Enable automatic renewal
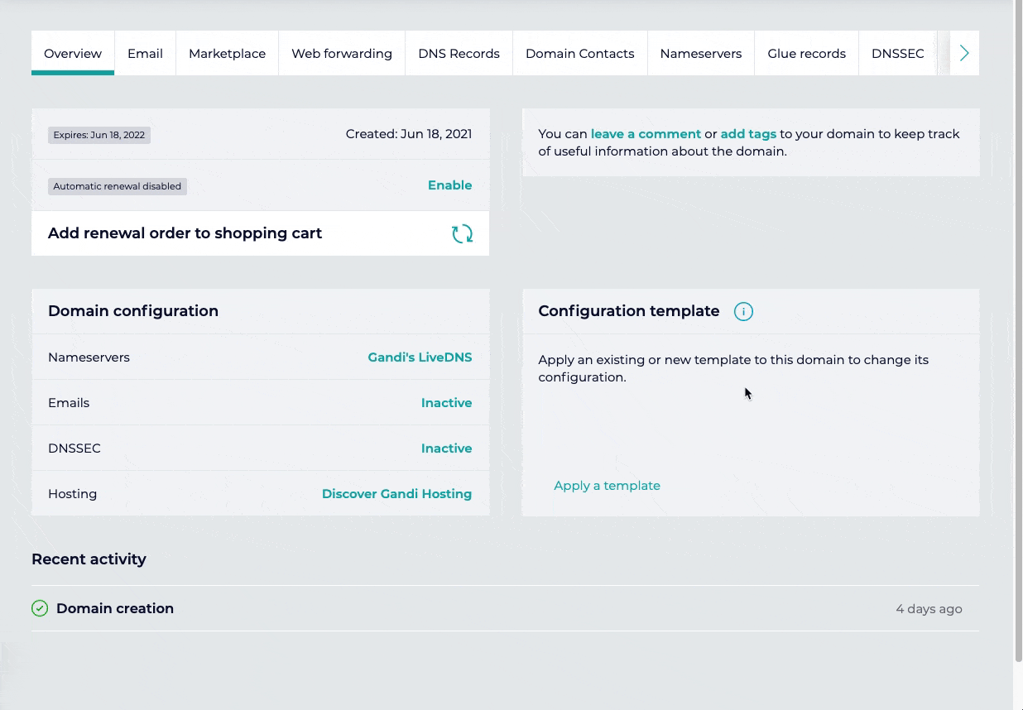The image size is (1023, 710). pos(449,185)
